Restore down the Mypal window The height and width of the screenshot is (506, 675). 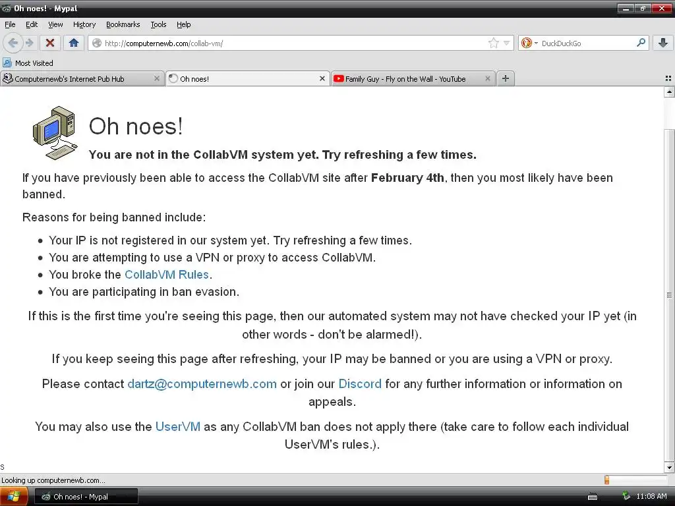(x=643, y=8)
